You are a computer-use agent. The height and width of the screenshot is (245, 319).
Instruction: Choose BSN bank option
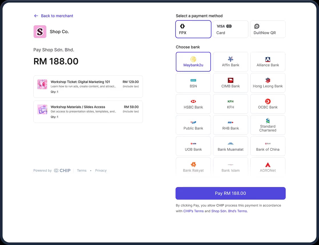click(x=193, y=83)
